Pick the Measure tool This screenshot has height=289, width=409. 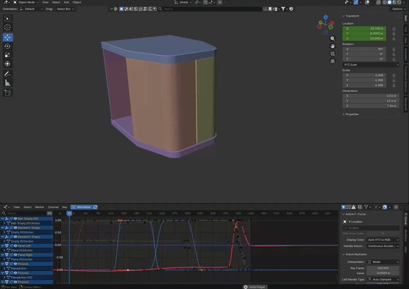tap(8, 83)
